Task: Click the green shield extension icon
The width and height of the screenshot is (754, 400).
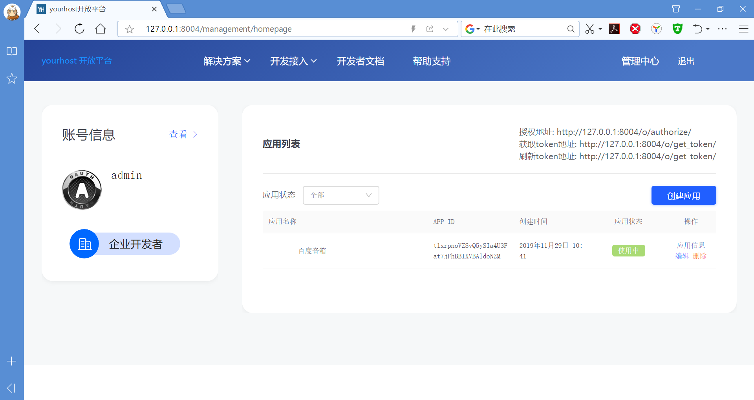Action: pyautogui.click(x=677, y=29)
